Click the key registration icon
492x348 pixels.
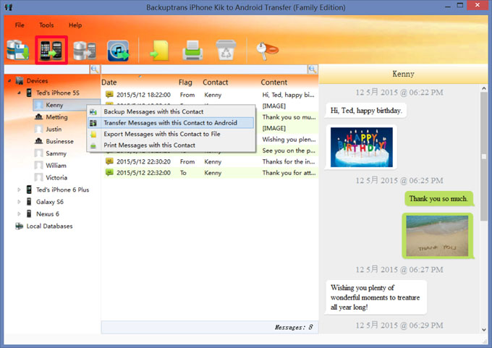[x=267, y=51]
